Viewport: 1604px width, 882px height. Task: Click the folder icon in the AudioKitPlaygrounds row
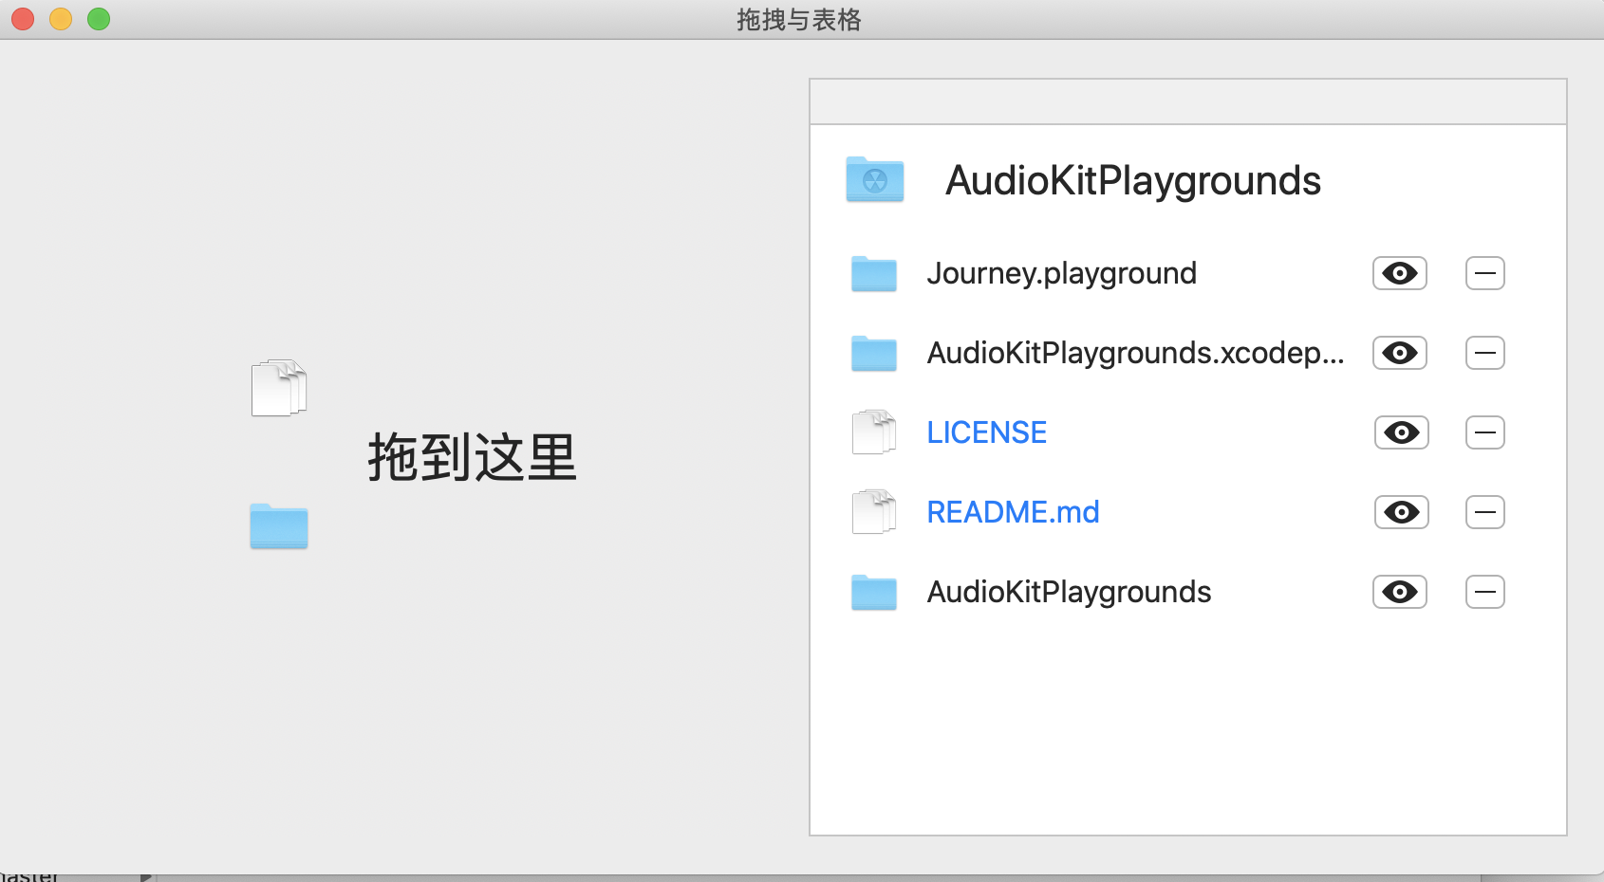coord(874,592)
